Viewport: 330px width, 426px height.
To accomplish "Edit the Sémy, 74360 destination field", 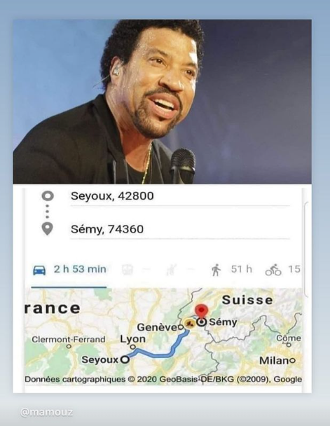I will [x=180, y=229].
